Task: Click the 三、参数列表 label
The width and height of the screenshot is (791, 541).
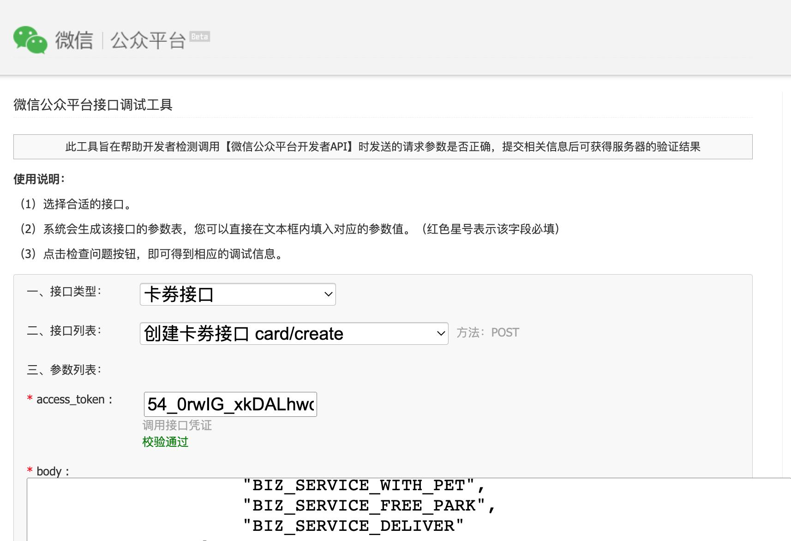Action: [x=64, y=370]
